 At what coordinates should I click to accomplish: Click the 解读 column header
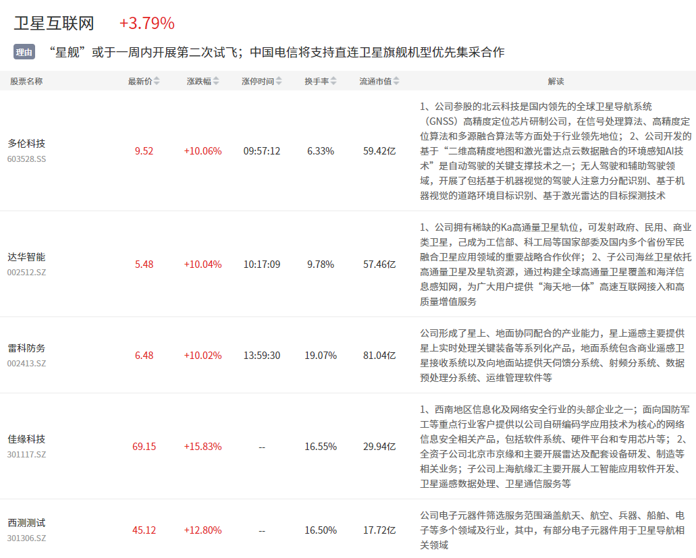556,81
